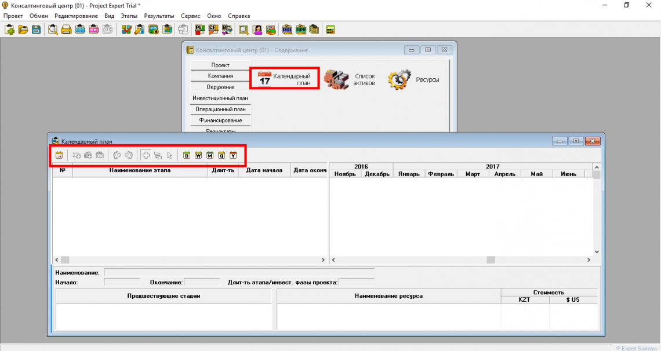Set timeline scale to years (Y)

coord(233,155)
